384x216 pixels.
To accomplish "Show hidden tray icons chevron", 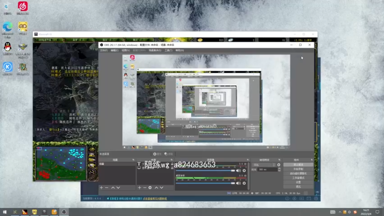I will coord(340,212).
